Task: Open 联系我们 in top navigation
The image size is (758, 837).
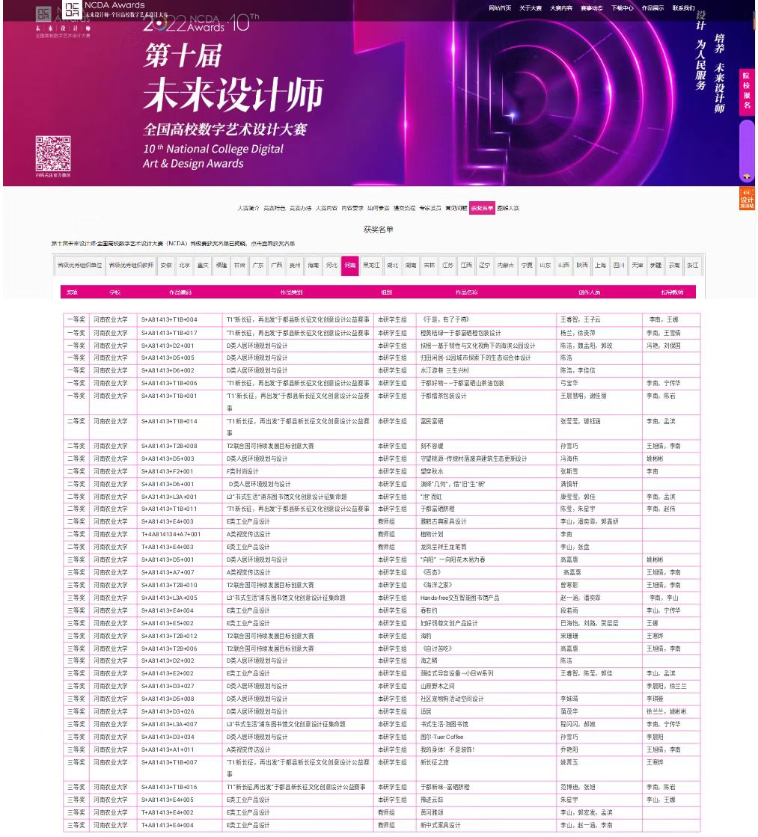Action: (x=683, y=8)
